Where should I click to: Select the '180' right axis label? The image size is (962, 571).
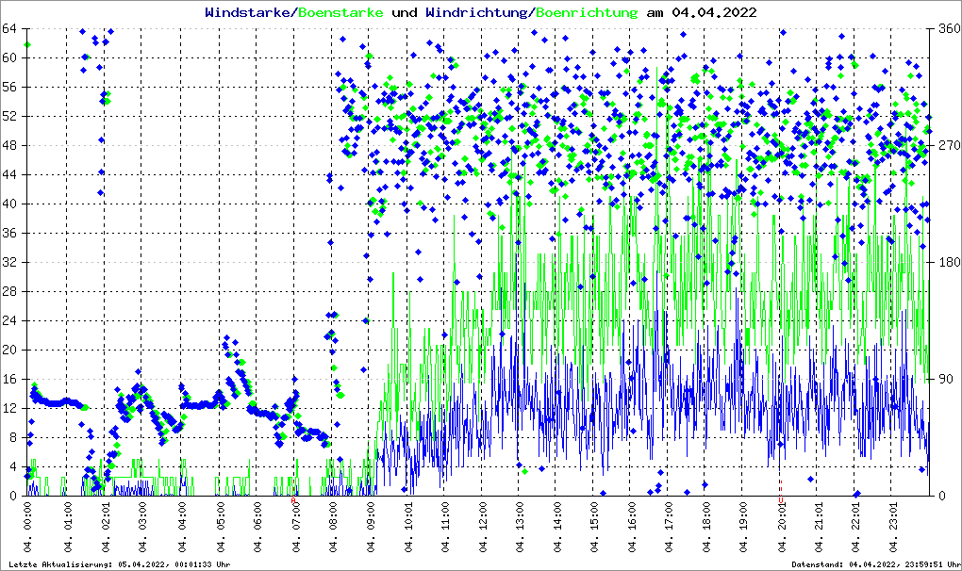(x=946, y=262)
